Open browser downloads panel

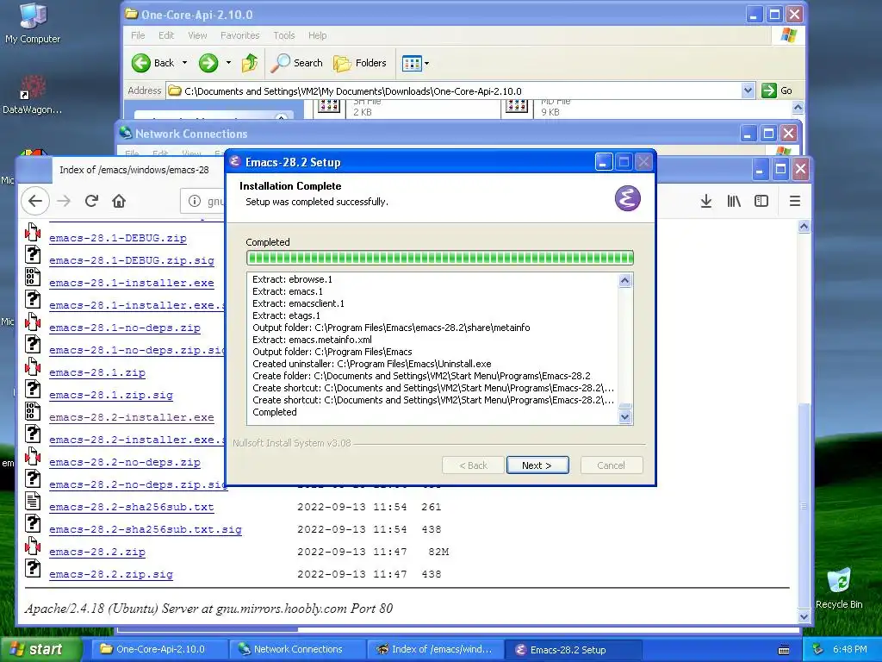coord(706,201)
